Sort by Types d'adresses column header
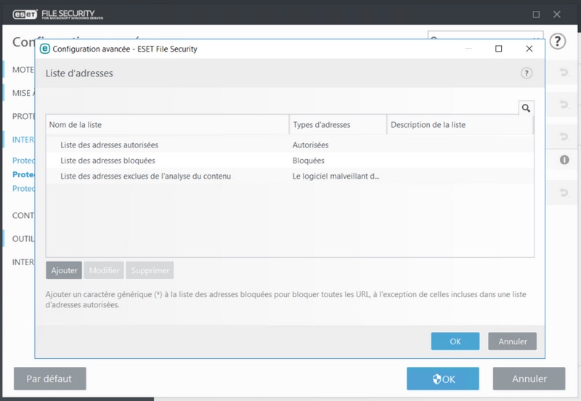This screenshot has height=401, width=581. [338, 124]
